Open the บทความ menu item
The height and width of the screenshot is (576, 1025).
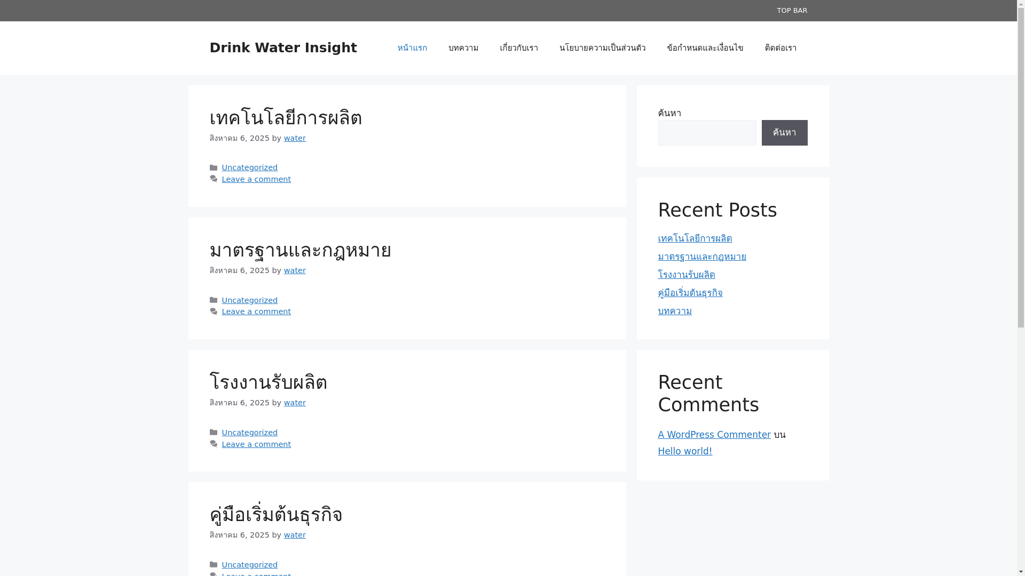pyautogui.click(x=463, y=48)
